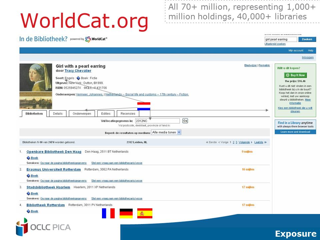This screenshot has height=240, width=320.
Task: Open Erasmus Universiteit Rotterdam library link
Action: [x=54, y=170]
